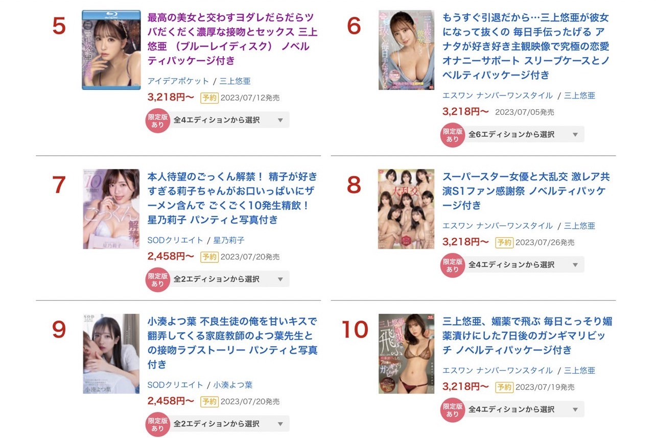The width and height of the screenshot is (656, 438).
Task: Click the 小湊よつ葉 name link under rank 9
Action: pos(233,385)
